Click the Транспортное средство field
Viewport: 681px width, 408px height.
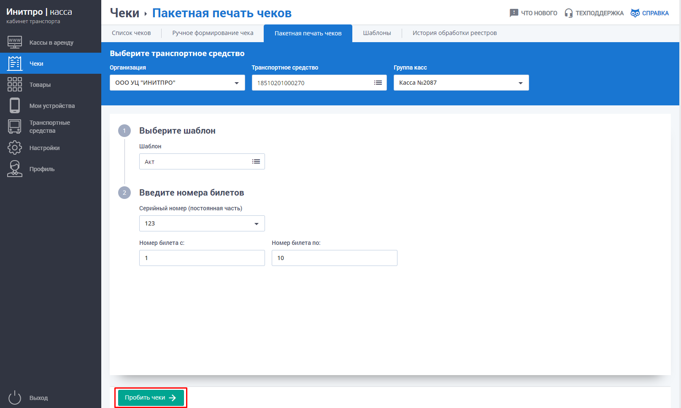click(x=319, y=83)
